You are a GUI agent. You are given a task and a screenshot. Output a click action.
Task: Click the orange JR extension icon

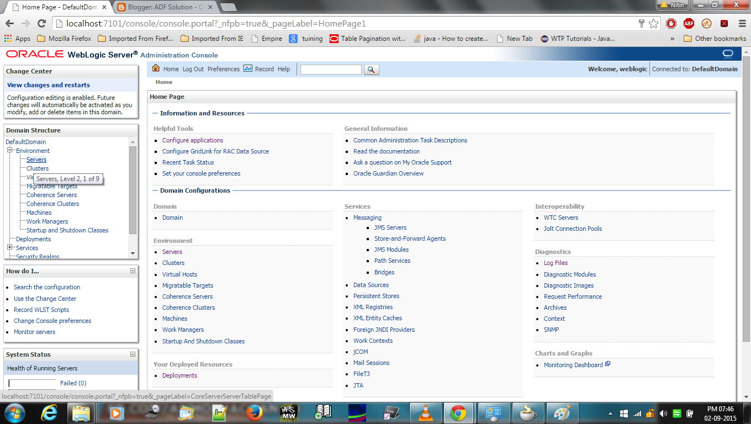[x=706, y=24]
